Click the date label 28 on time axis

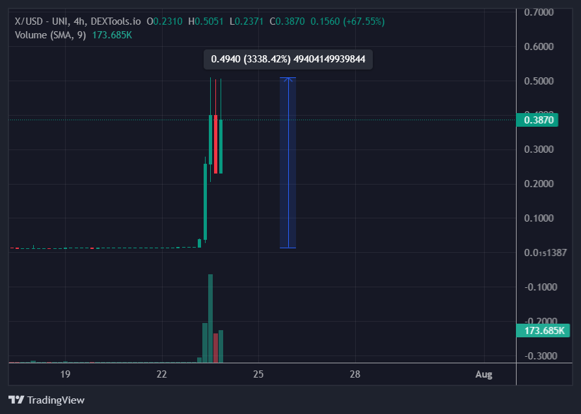pos(355,374)
